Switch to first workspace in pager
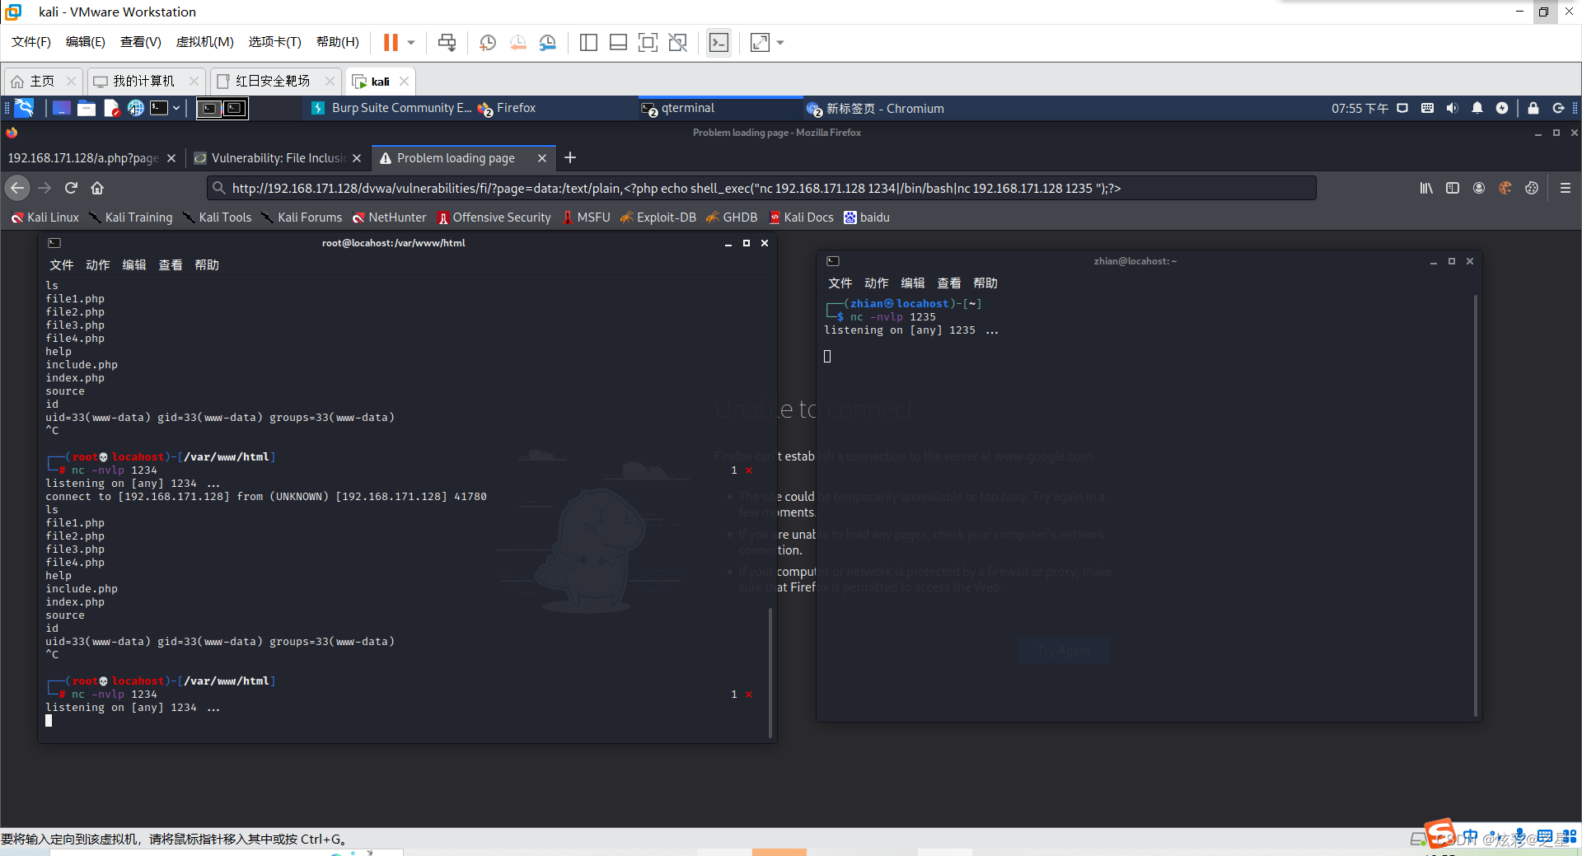This screenshot has height=856, width=1582. point(209,108)
